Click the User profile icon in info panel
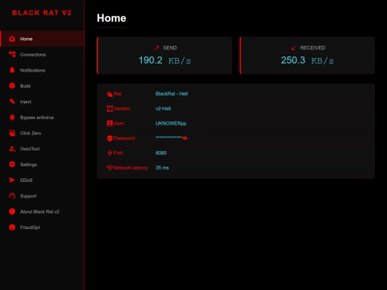Image resolution: width=387 pixels, height=290 pixels. [110, 123]
